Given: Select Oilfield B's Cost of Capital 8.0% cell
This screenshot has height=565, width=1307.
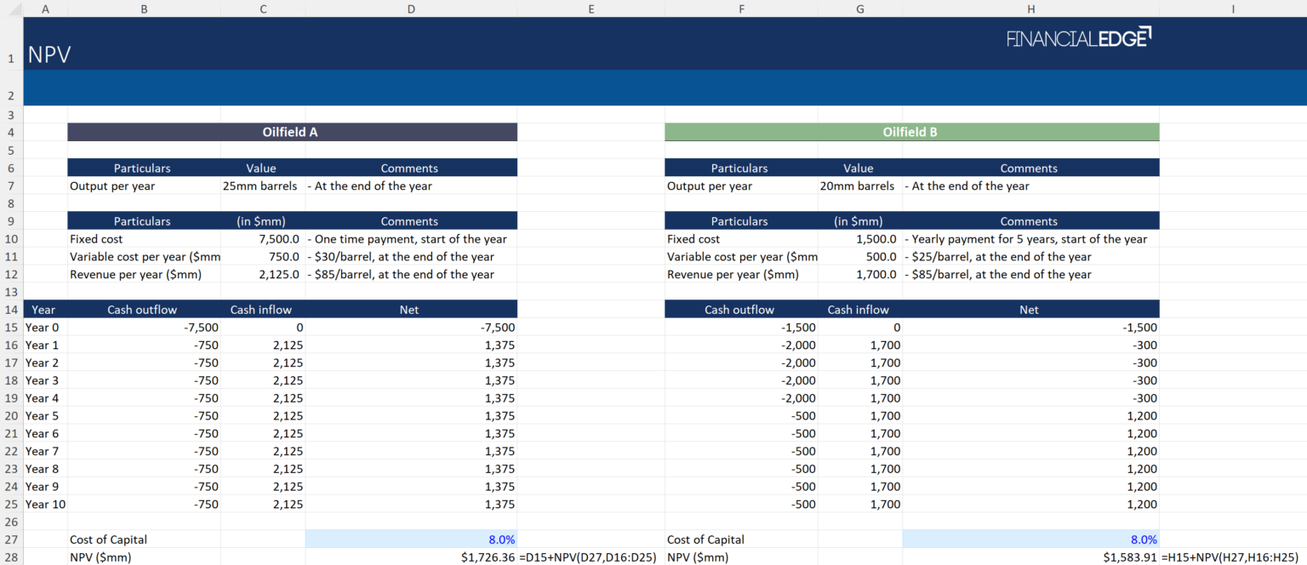Looking at the screenshot, I should pyautogui.click(x=1030, y=539).
